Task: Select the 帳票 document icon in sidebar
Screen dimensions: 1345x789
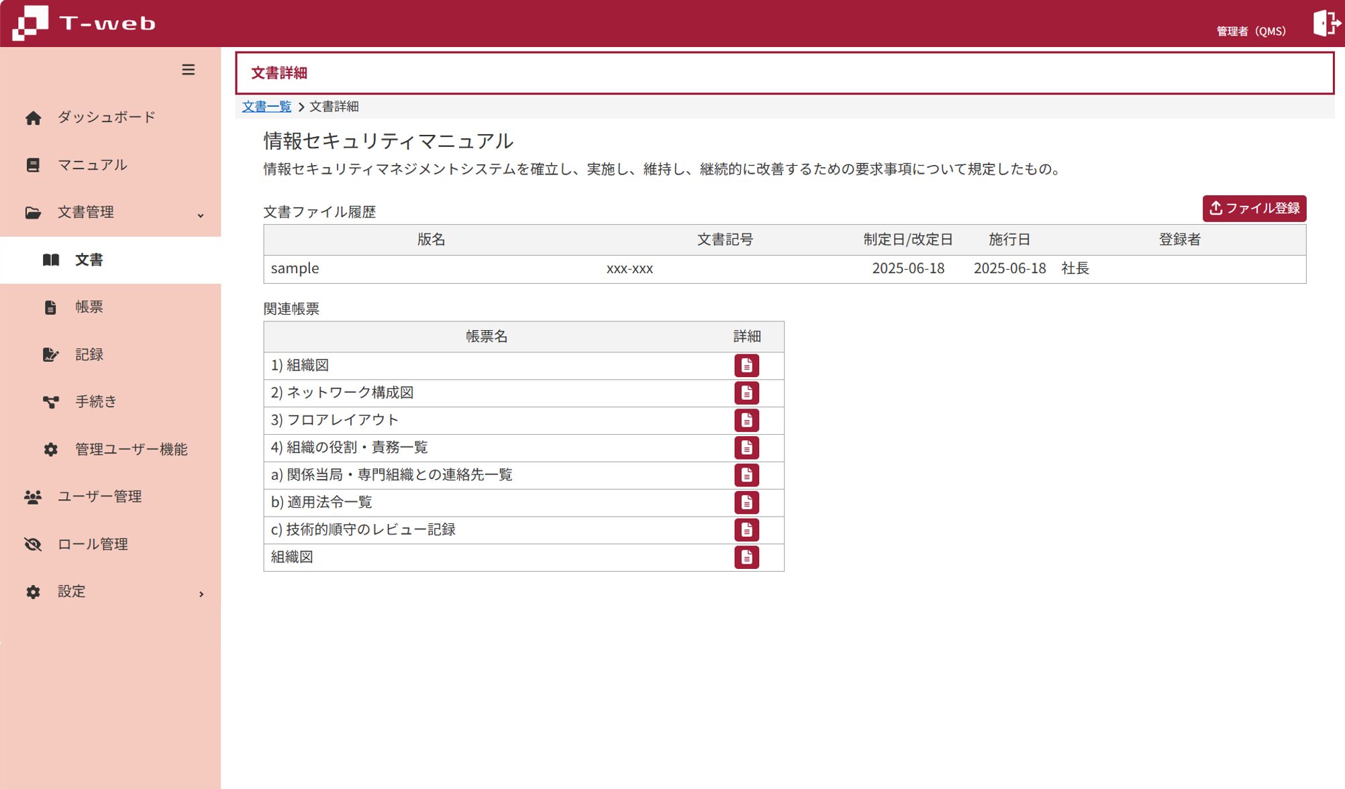Action: (x=50, y=307)
